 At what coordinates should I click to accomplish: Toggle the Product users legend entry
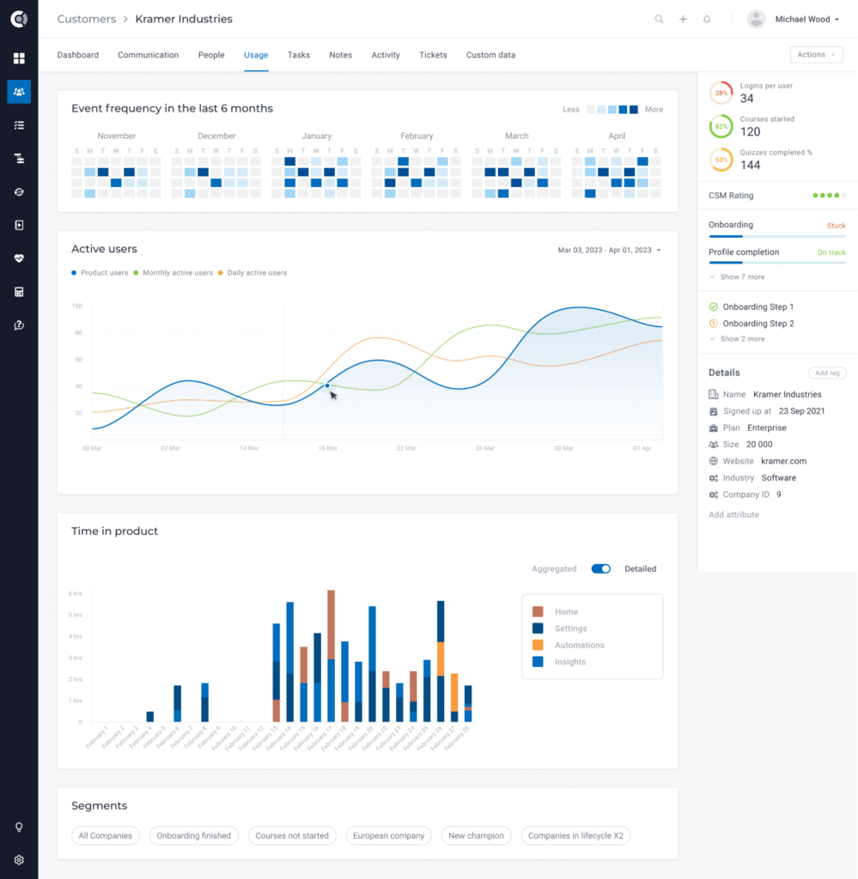(x=100, y=273)
